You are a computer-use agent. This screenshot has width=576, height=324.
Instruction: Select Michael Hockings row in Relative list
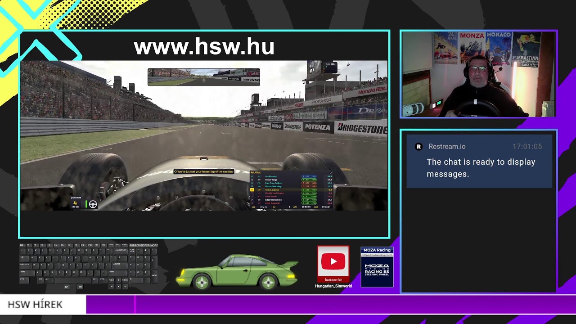[x=292, y=186]
